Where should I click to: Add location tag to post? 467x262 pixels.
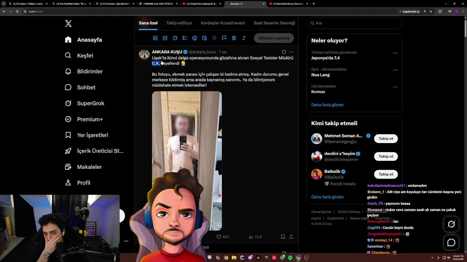(214, 38)
